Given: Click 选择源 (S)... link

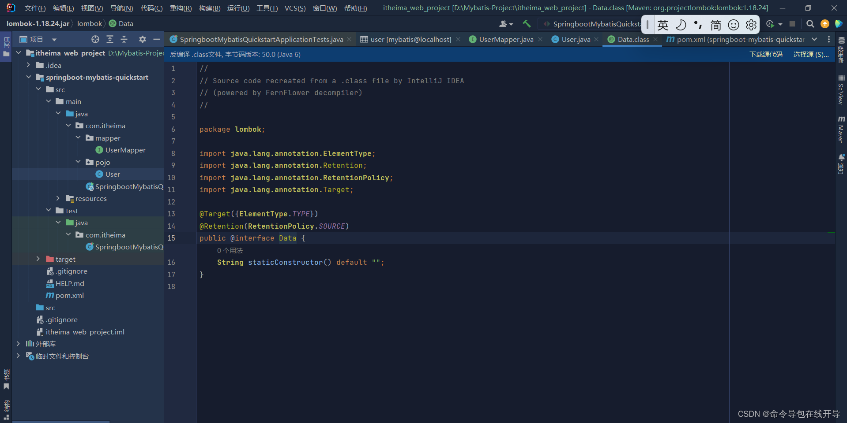Looking at the screenshot, I should tap(811, 54).
